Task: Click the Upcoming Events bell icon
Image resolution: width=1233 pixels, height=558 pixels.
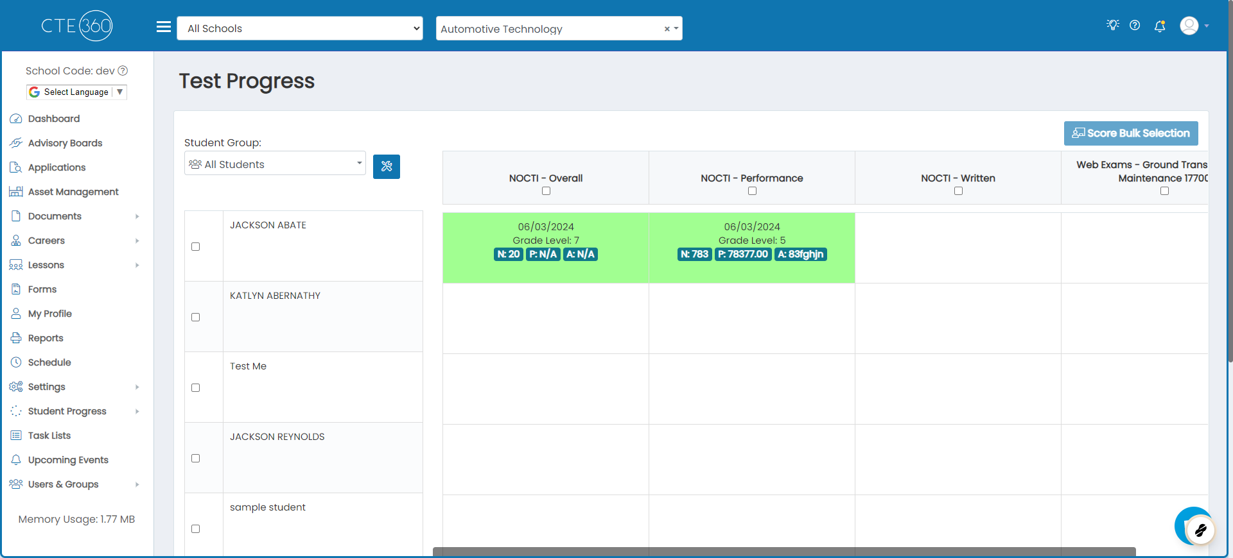Action: [x=16, y=460]
